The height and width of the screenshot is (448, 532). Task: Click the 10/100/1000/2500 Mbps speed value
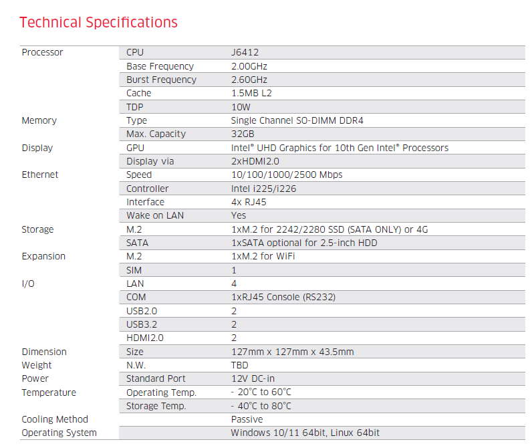[x=287, y=175]
